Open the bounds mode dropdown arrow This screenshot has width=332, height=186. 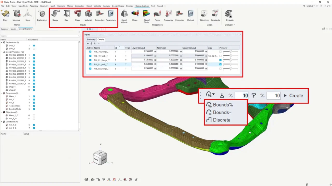[213, 95]
